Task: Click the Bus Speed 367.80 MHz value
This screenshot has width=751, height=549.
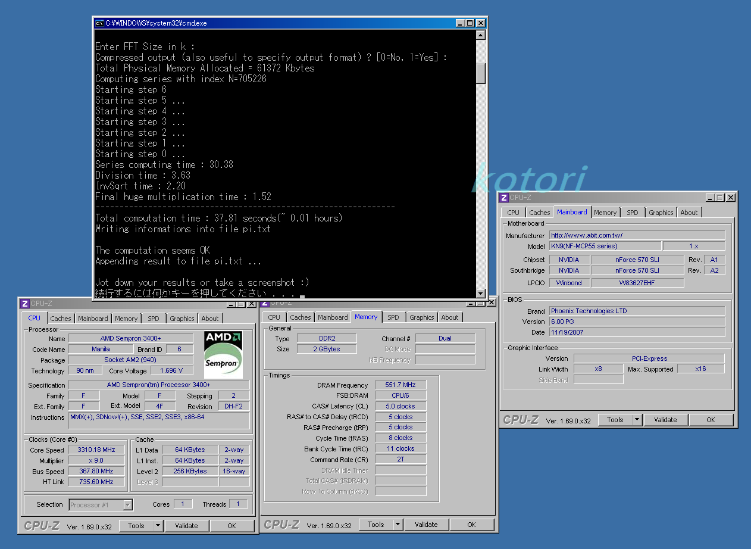Action: (x=97, y=471)
